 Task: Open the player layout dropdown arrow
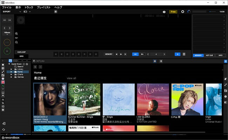pos(30,12)
